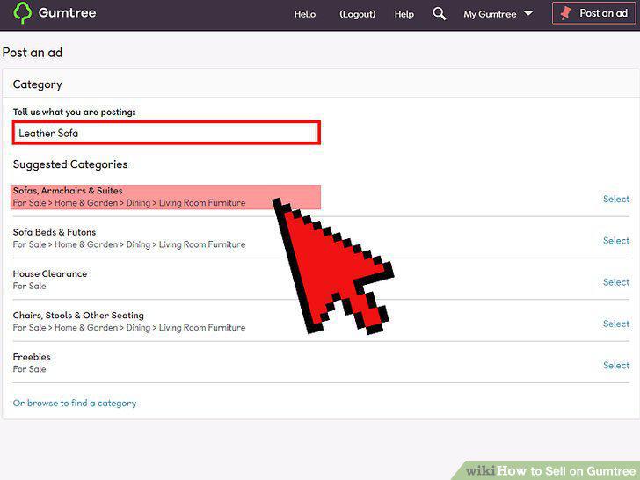Viewport: 640px width, 480px height.
Task: Click the Hello link in header
Action: (305, 14)
